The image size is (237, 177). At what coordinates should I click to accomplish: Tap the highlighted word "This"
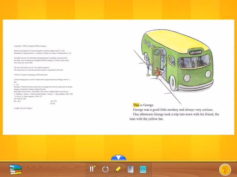click(136, 105)
